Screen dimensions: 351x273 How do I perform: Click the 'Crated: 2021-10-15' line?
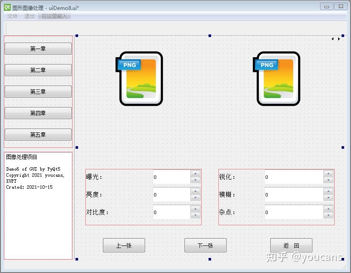click(29, 187)
